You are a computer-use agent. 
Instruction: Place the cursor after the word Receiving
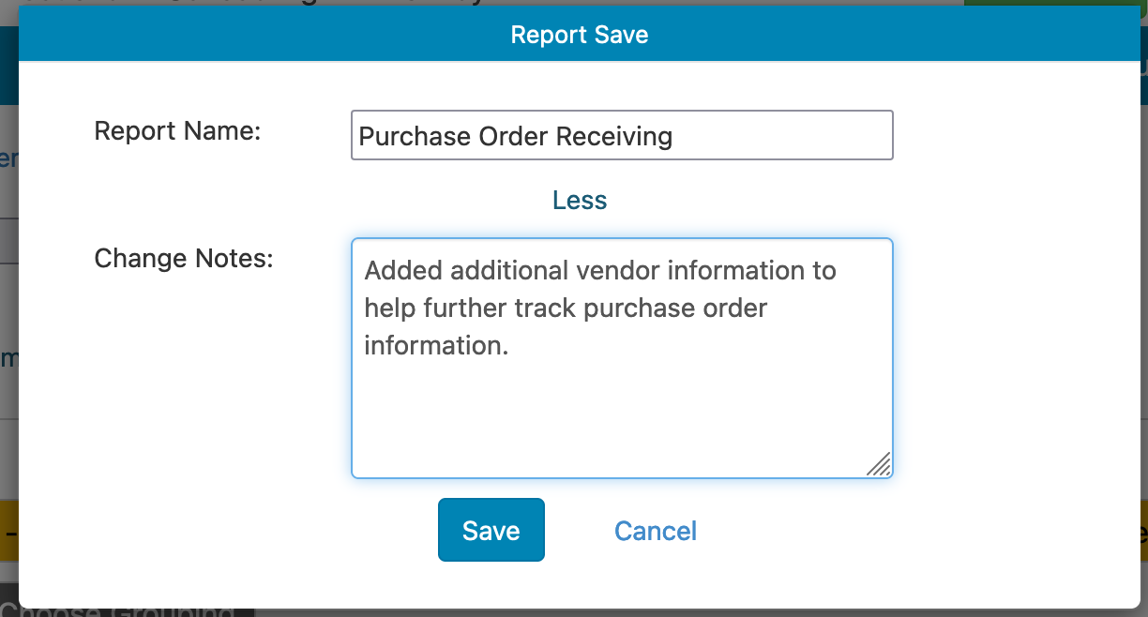[x=674, y=137]
